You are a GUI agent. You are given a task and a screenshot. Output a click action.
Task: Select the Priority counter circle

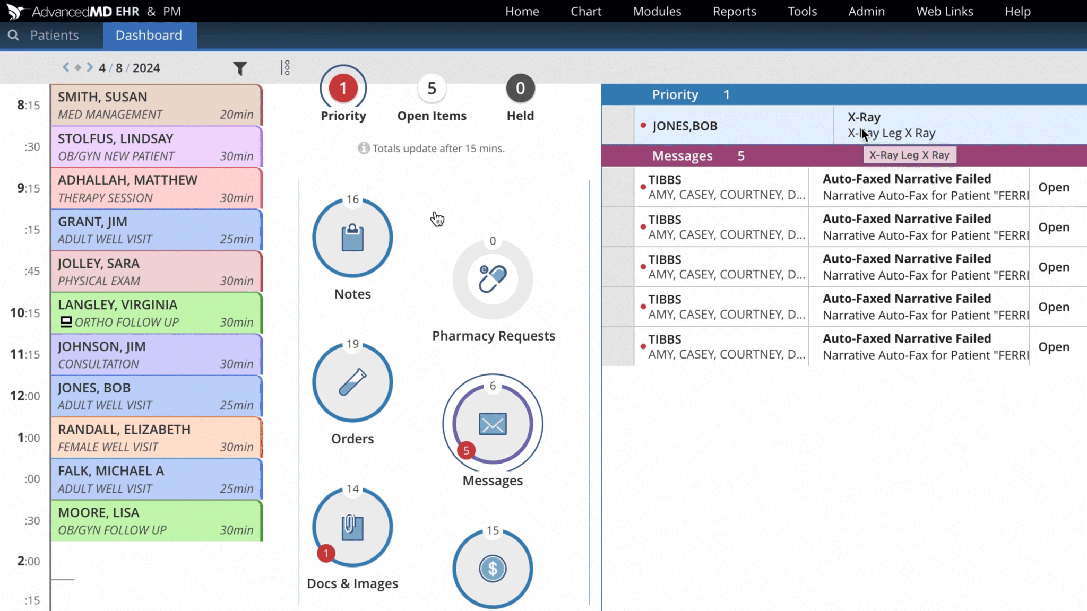[343, 88]
